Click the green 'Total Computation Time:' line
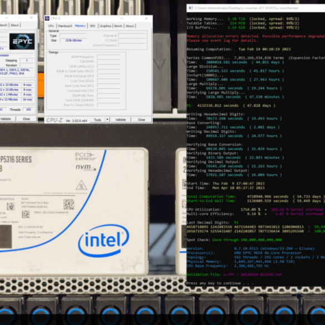 256,197
